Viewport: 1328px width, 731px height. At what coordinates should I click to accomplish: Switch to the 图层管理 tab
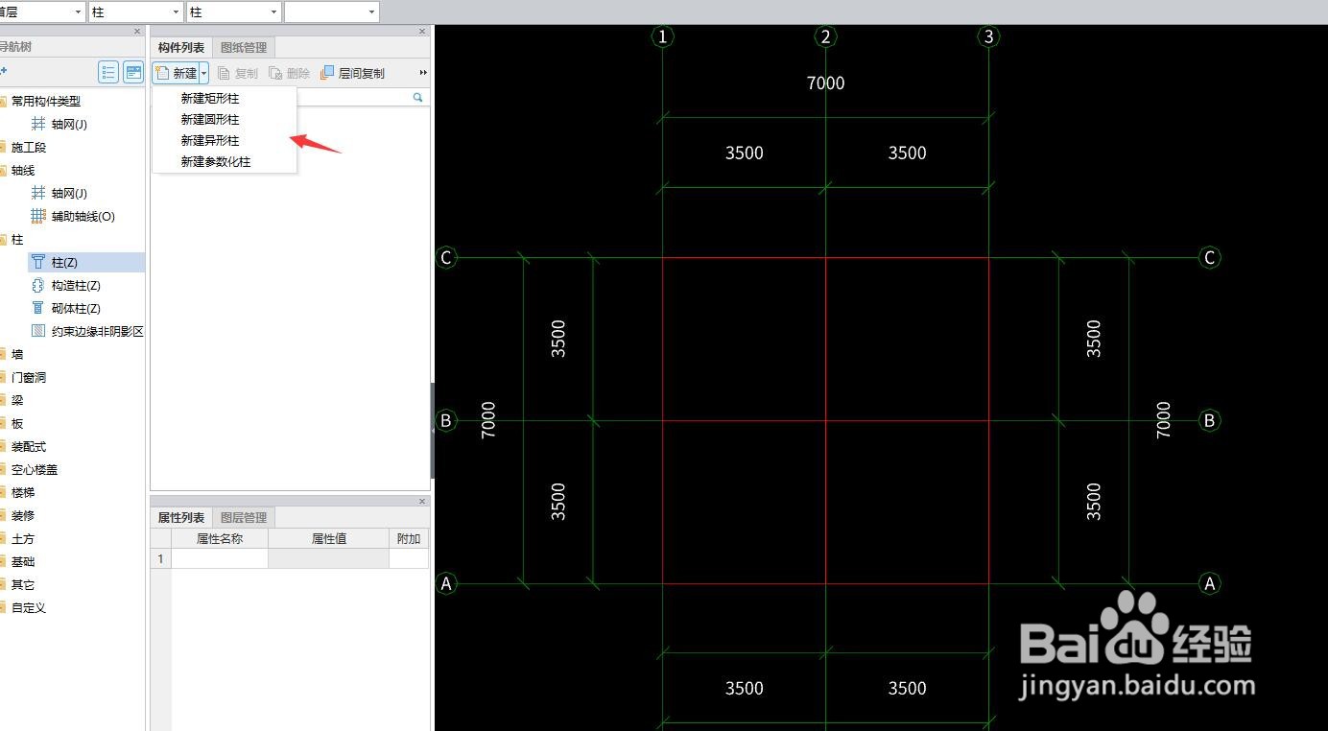[x=244, y=517]
